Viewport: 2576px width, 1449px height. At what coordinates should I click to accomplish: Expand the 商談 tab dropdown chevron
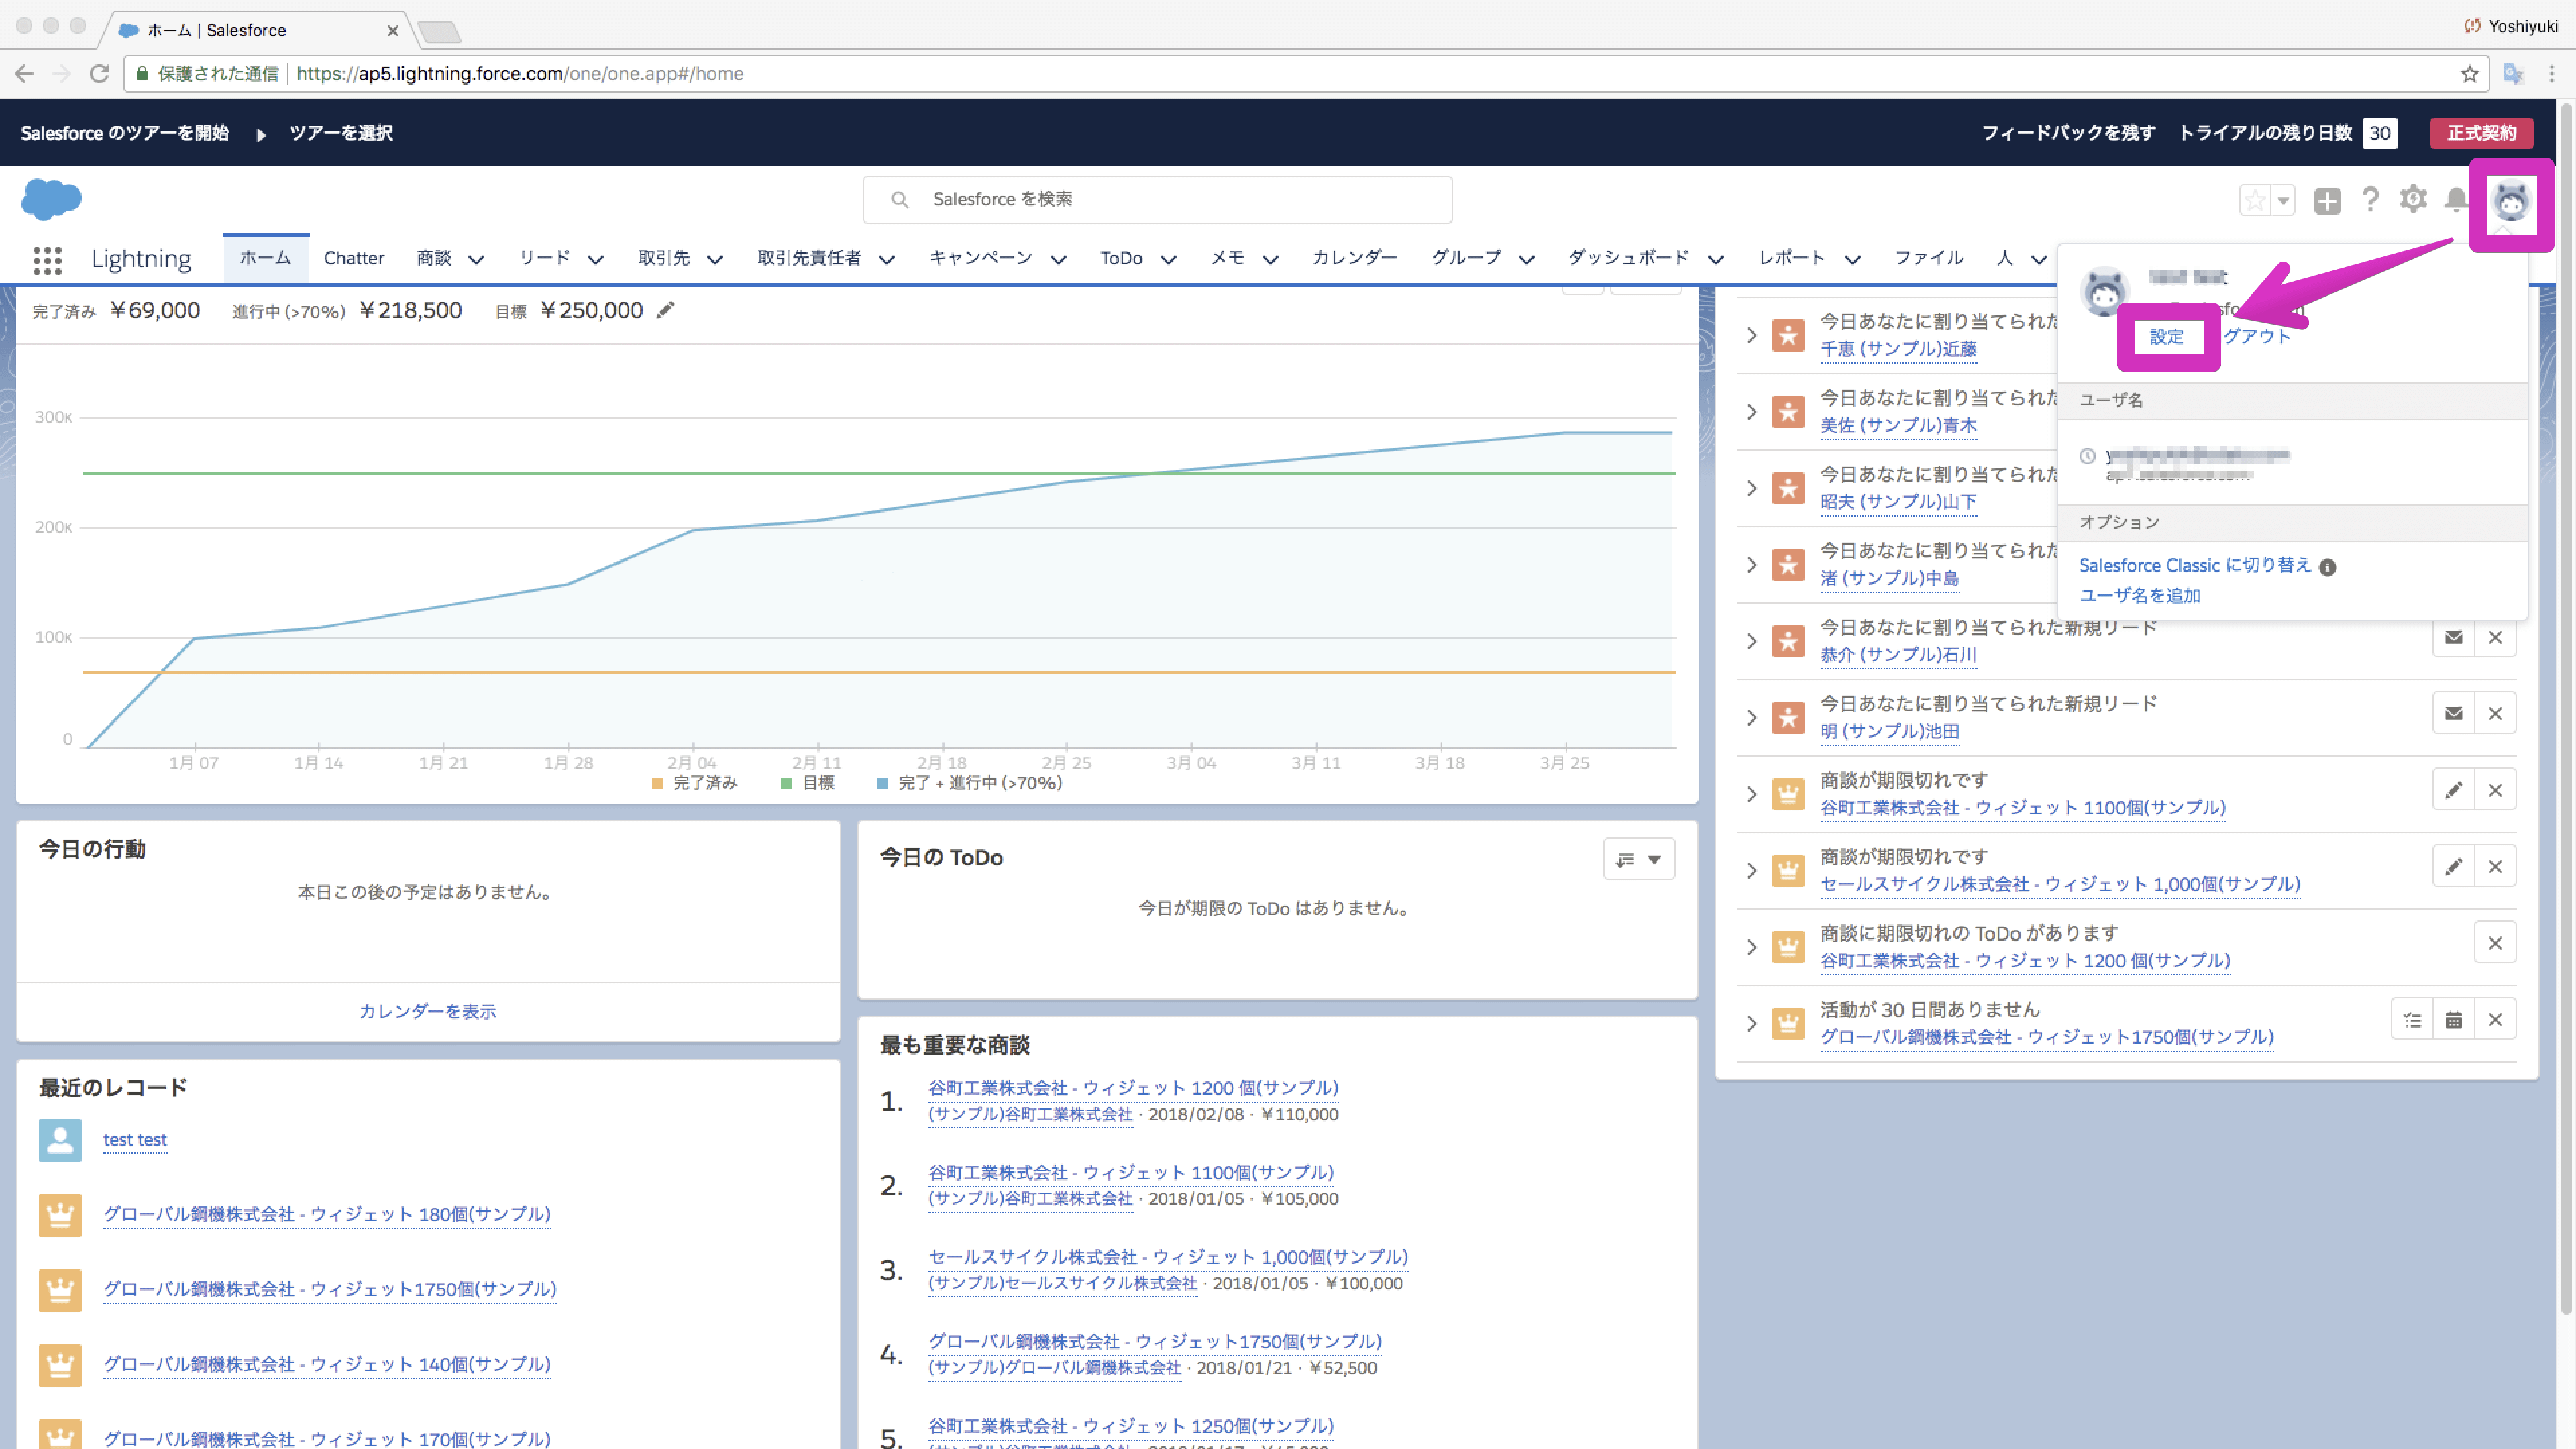476,259
